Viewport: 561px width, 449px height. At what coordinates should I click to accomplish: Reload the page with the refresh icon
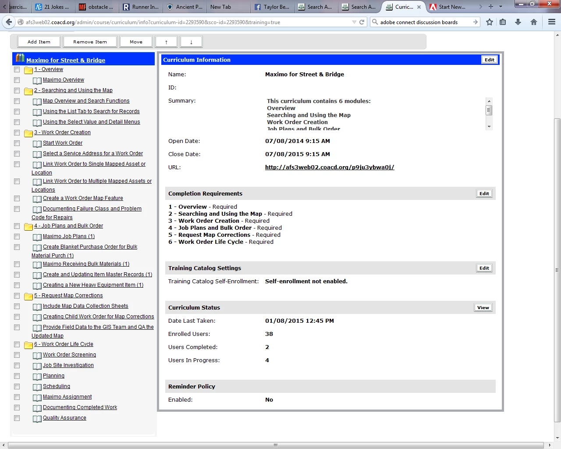coord(362,22)
